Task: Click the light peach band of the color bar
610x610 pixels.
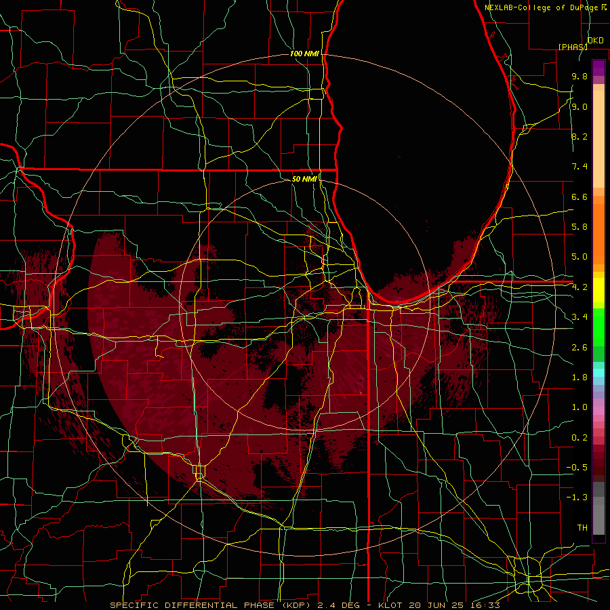Action: (598, 139)
